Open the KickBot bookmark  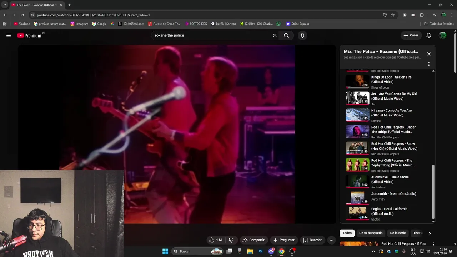pyautogui.click(x=256, y=24)
